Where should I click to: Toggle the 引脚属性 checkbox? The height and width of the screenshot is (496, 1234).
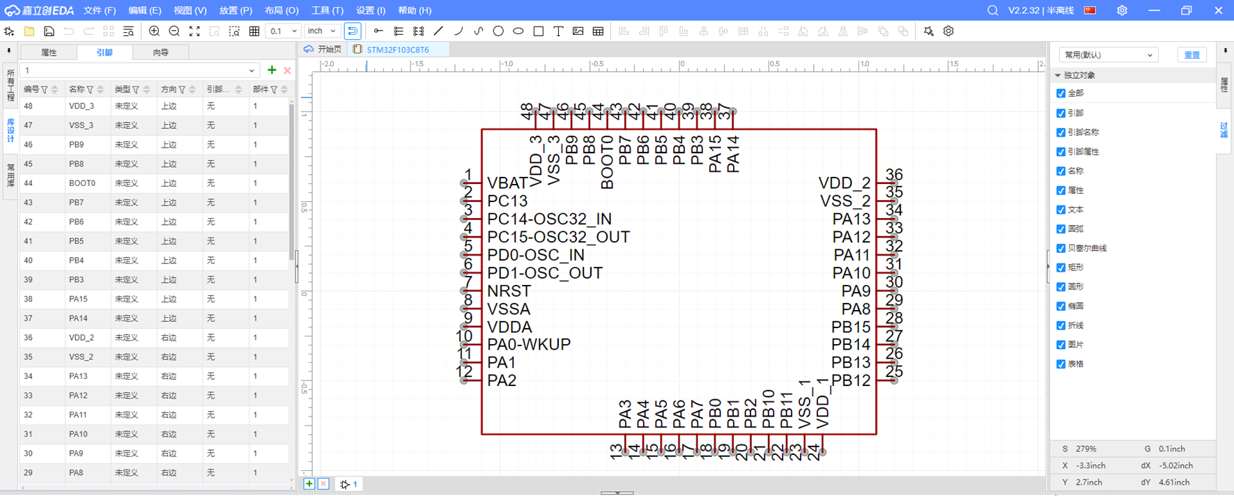tap(1061, 152)
